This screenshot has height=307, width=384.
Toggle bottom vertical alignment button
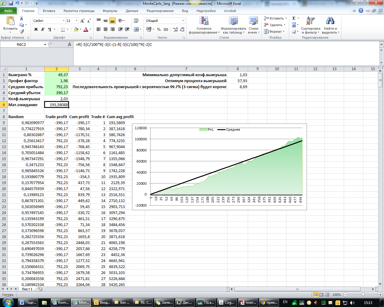click(x=112, y=21)
